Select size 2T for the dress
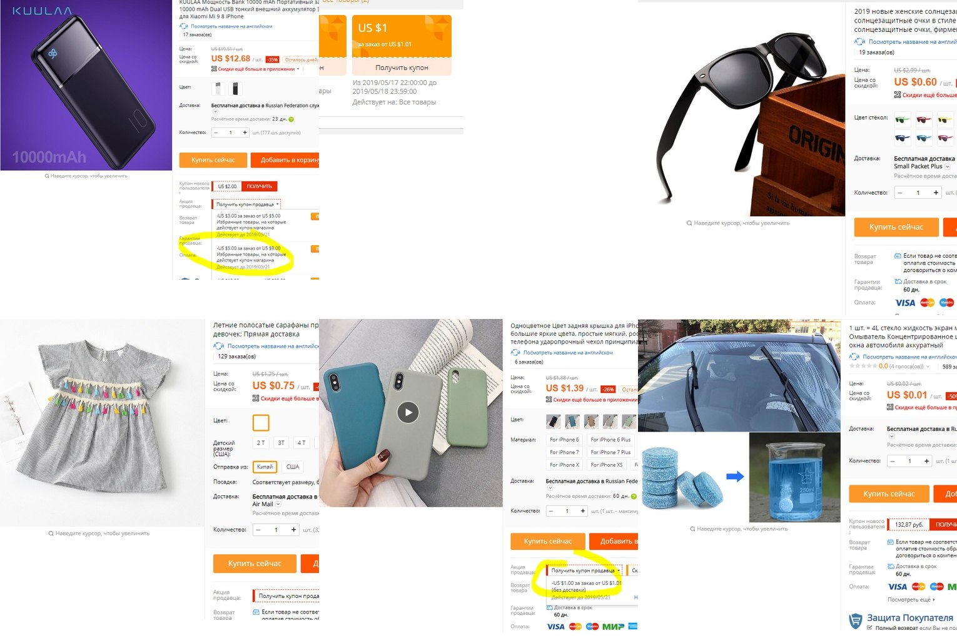Image resolution: width=957 pixels, height=638 pixels. click(261, 443)
